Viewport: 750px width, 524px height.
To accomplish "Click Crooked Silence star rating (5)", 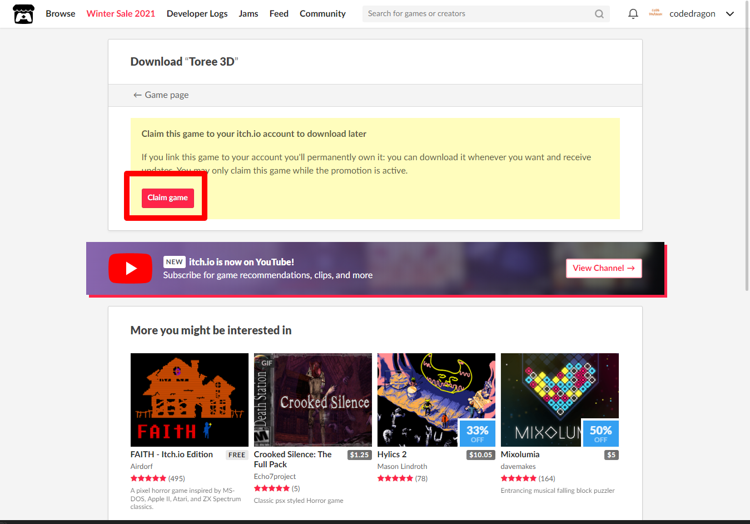I will 277,488.
